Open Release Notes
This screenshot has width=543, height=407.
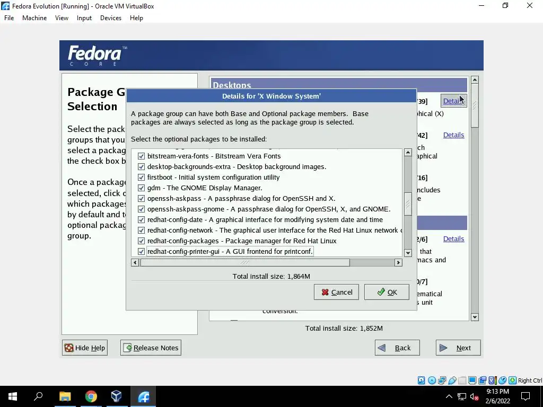[x=151, y=348]
